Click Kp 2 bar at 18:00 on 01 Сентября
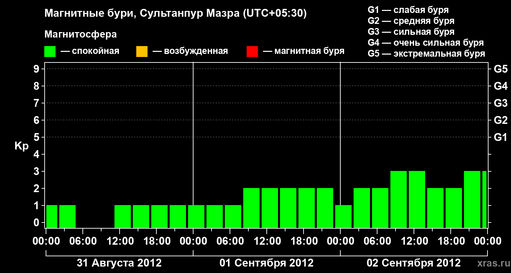Viewport: 511px width, 273px height. (307, 208)
